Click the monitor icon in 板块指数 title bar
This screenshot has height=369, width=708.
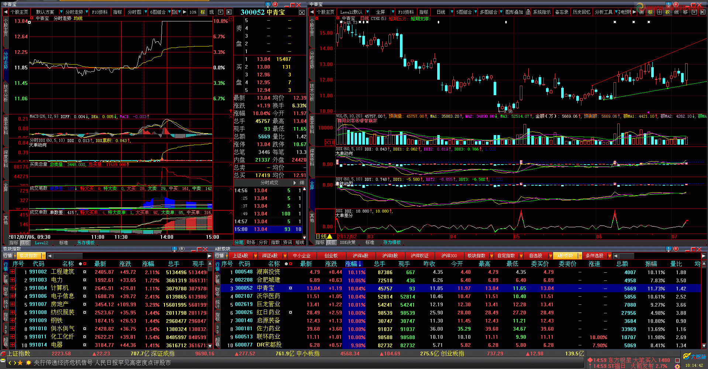point(175,249)
